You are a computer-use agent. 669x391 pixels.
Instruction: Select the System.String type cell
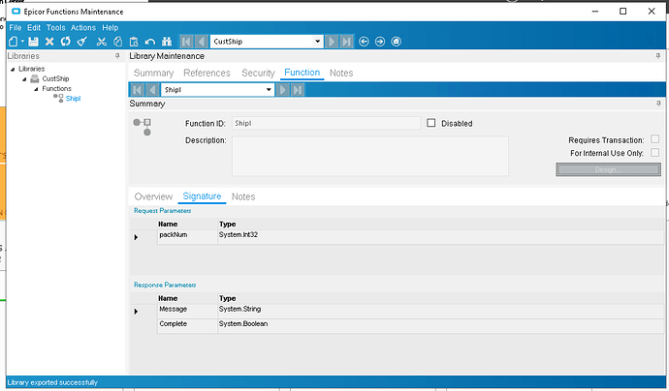[441, 312]
